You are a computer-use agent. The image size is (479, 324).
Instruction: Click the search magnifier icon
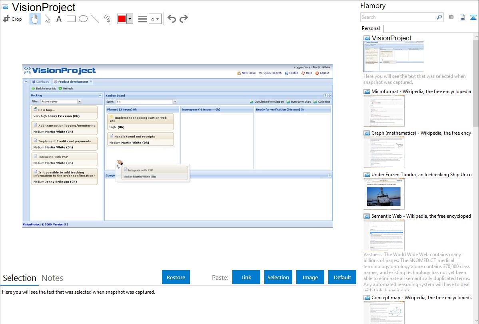click(439, 17)
